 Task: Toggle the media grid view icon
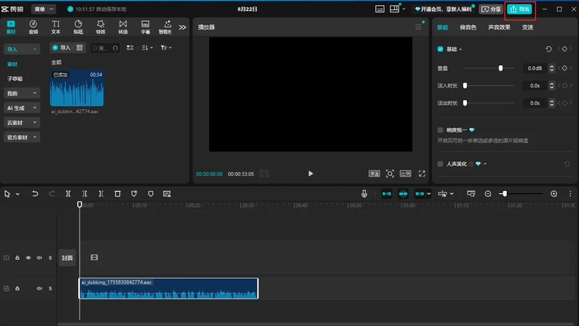coord(130,48)
